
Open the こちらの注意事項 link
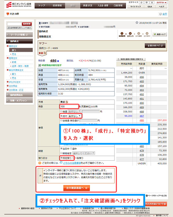tap(72, 163)
